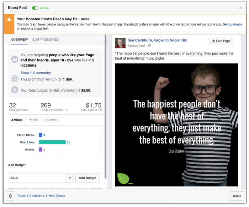Open the boosted post quote image
Screen dimensions: 249x207
(x=176, y=125)
